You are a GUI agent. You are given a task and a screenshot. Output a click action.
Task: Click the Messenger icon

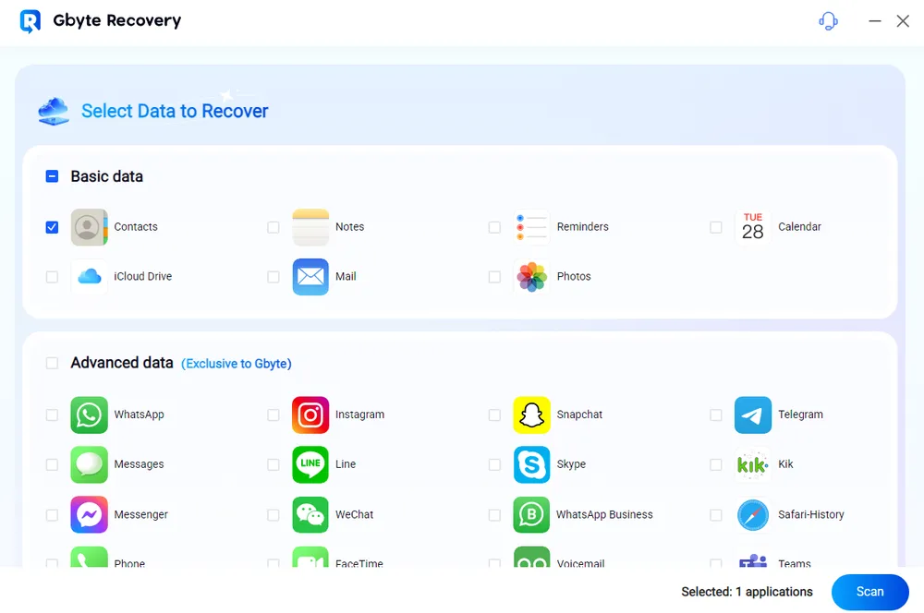coord(89,514)
